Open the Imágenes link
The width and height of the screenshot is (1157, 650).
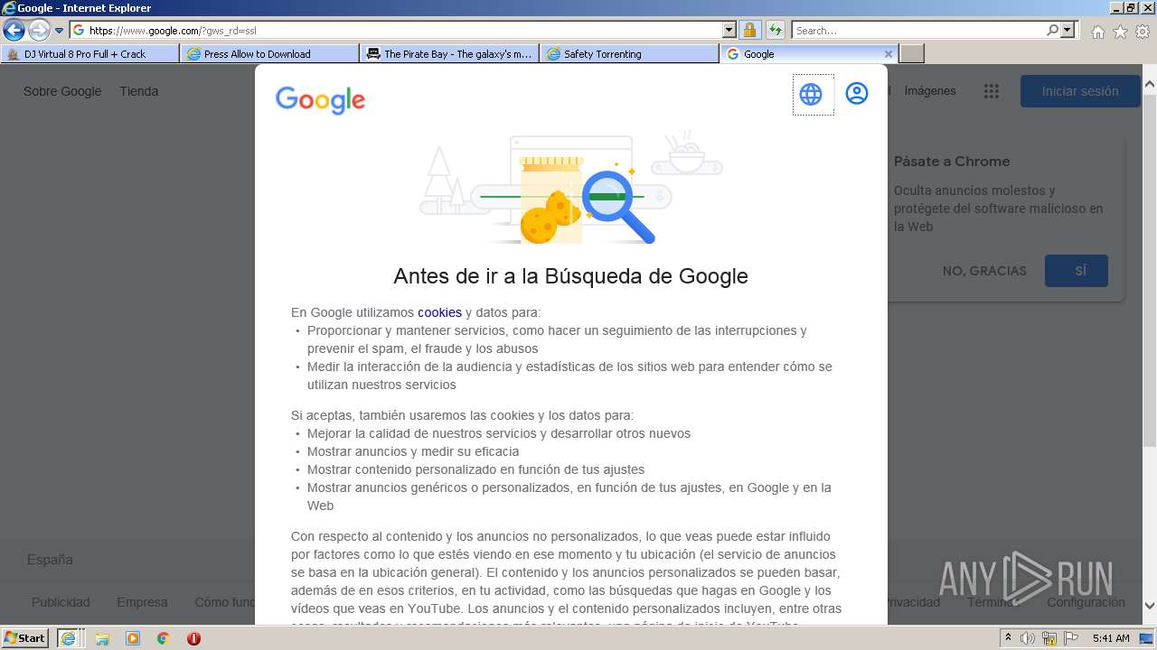pos(930,91)
